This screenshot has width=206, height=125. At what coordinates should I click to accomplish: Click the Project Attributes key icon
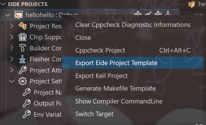(23, 70)
